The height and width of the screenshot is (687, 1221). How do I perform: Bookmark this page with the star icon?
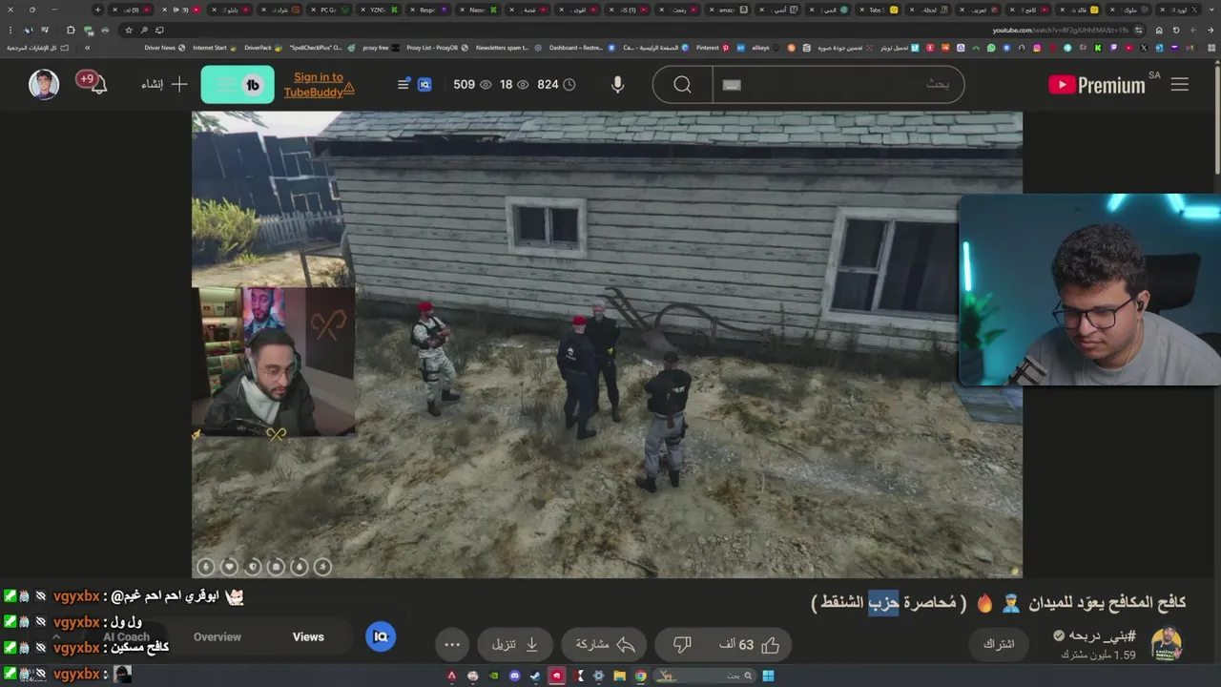click(129, 30)
